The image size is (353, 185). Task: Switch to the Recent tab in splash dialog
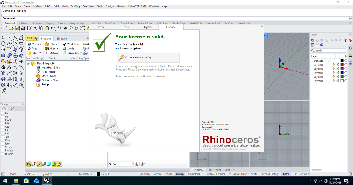(126, 27)
